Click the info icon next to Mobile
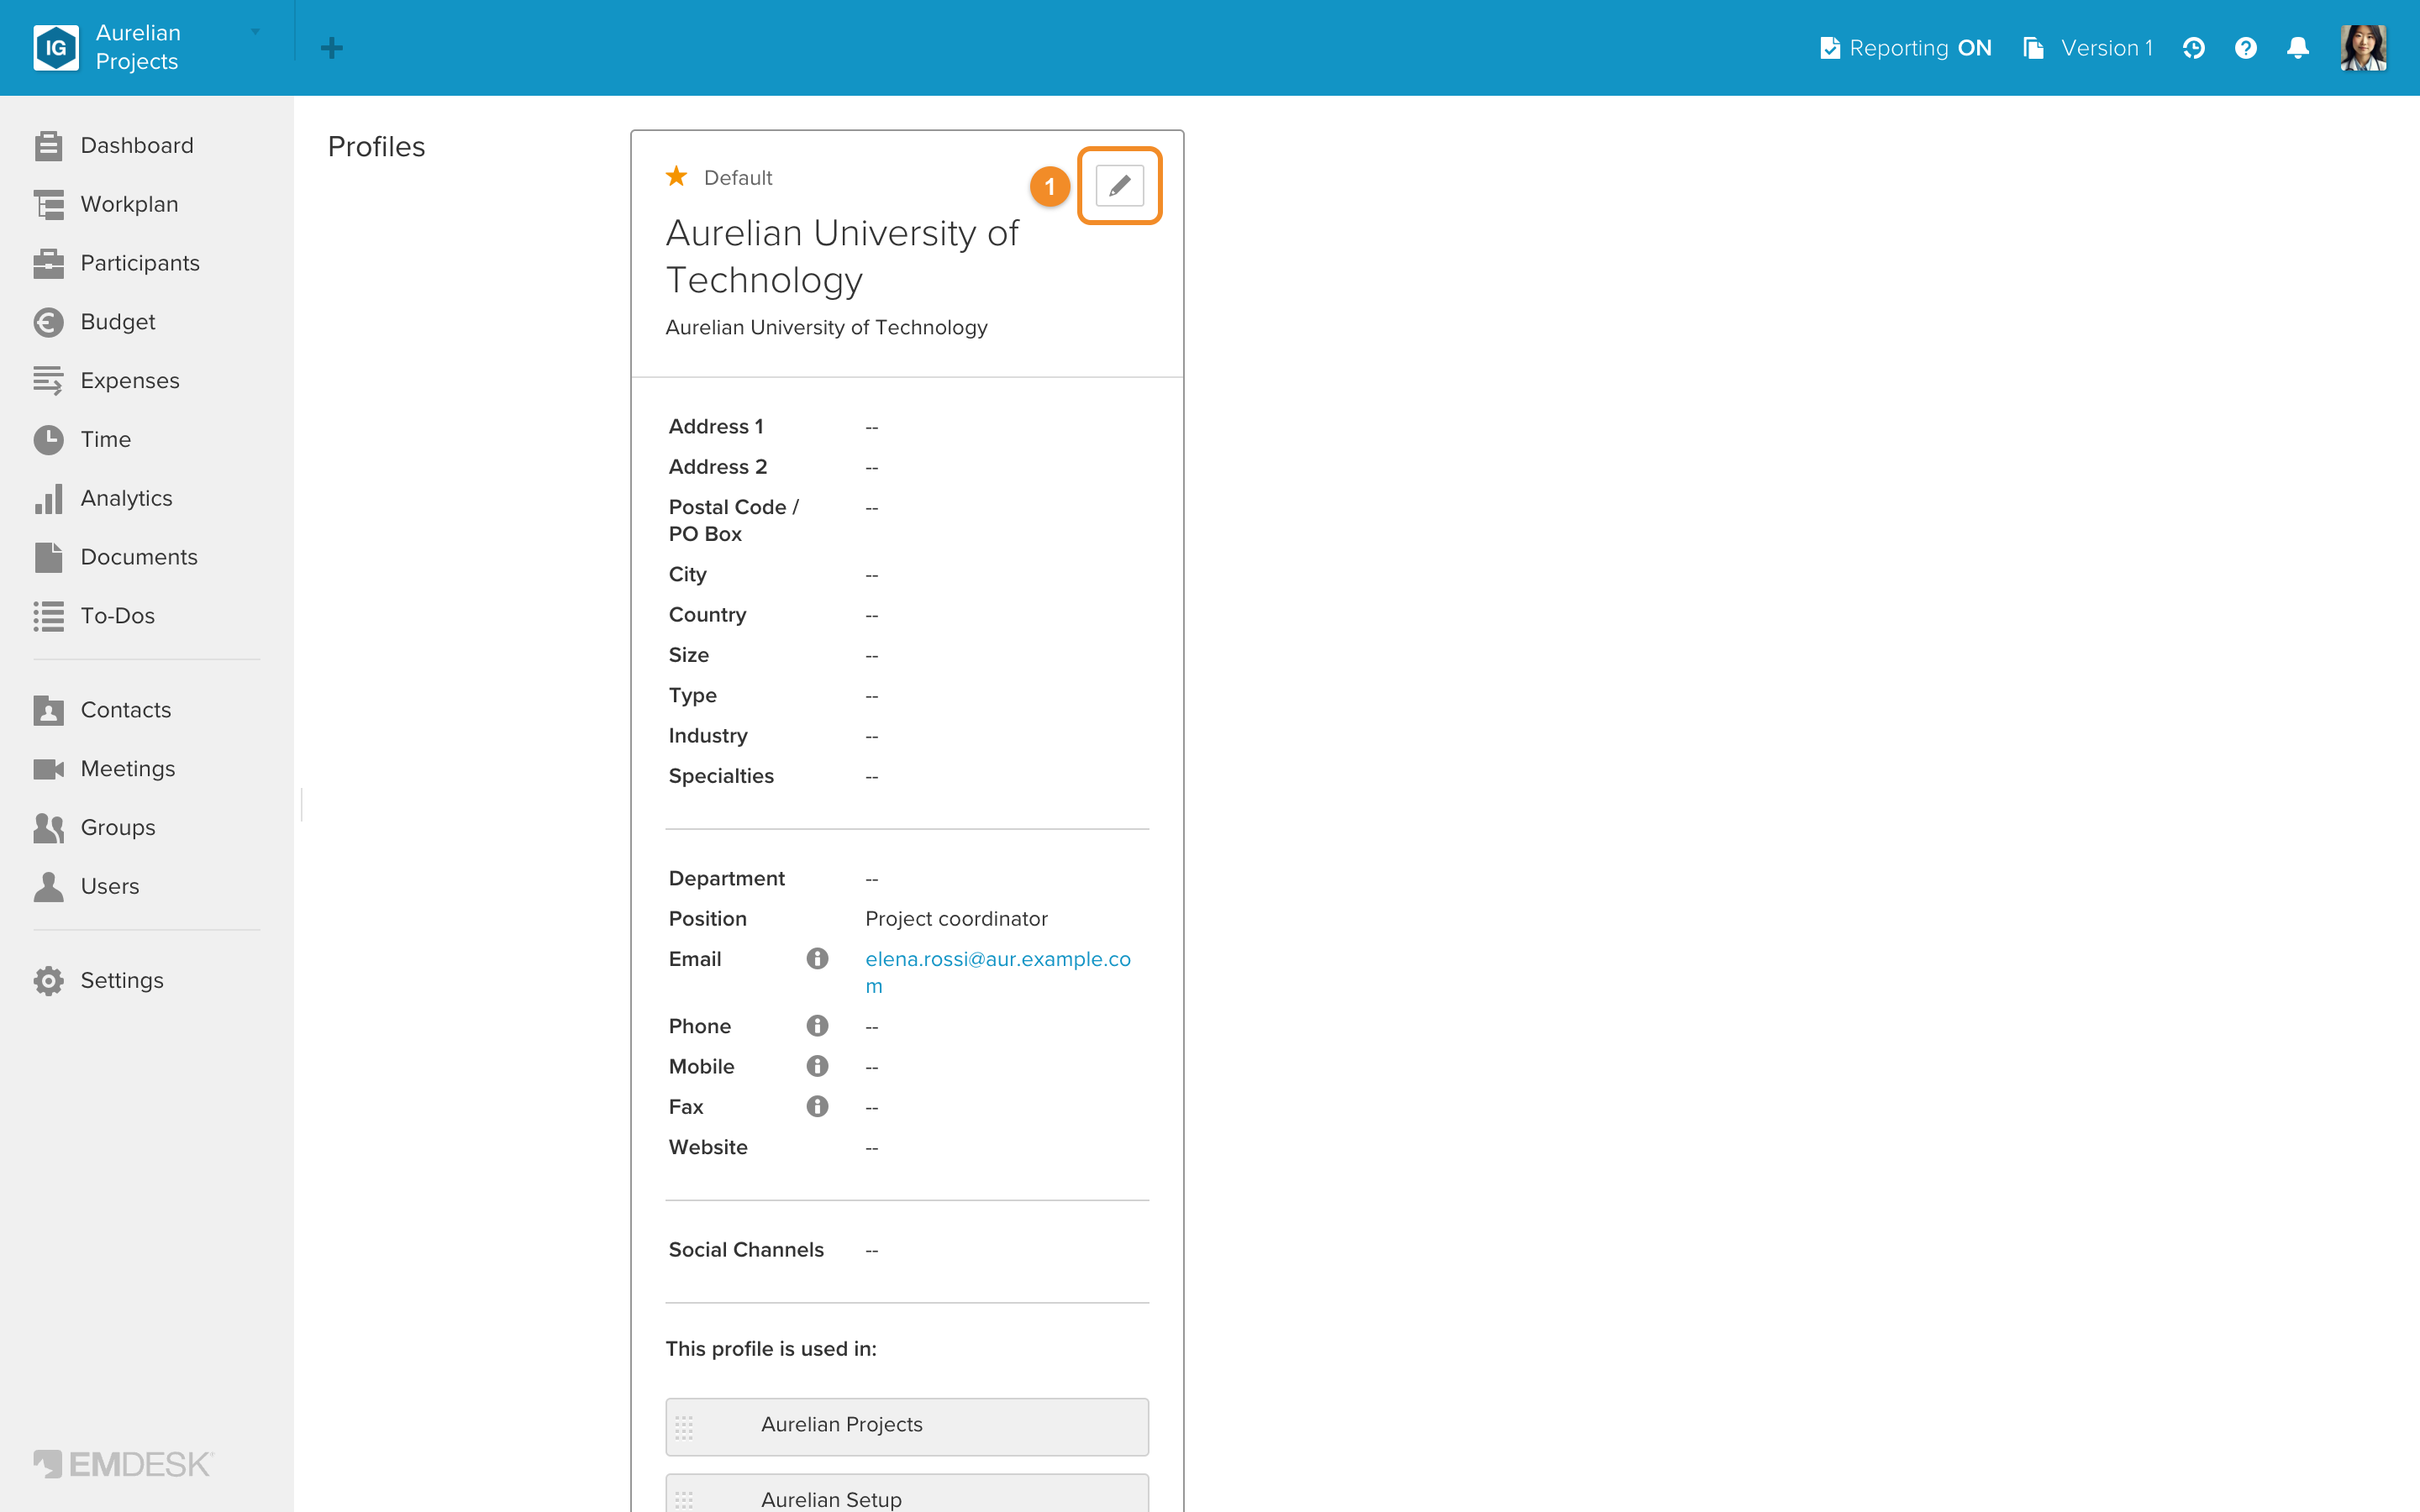The image size is (2420, 1512). [817, 1066]
